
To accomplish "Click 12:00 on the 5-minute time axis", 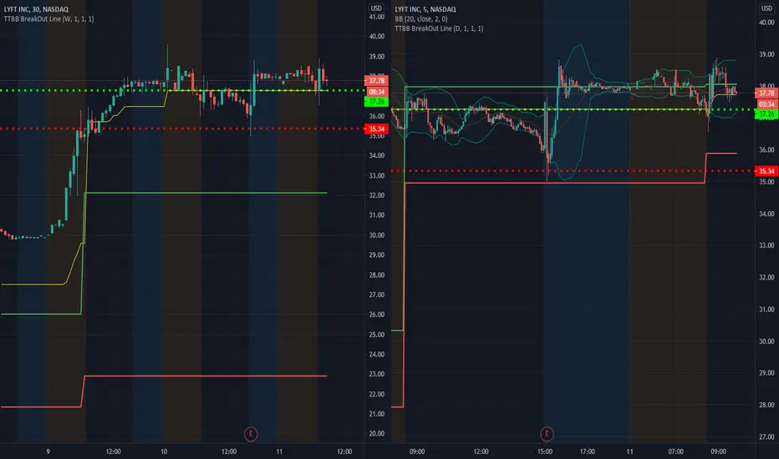I will [481, 451].
